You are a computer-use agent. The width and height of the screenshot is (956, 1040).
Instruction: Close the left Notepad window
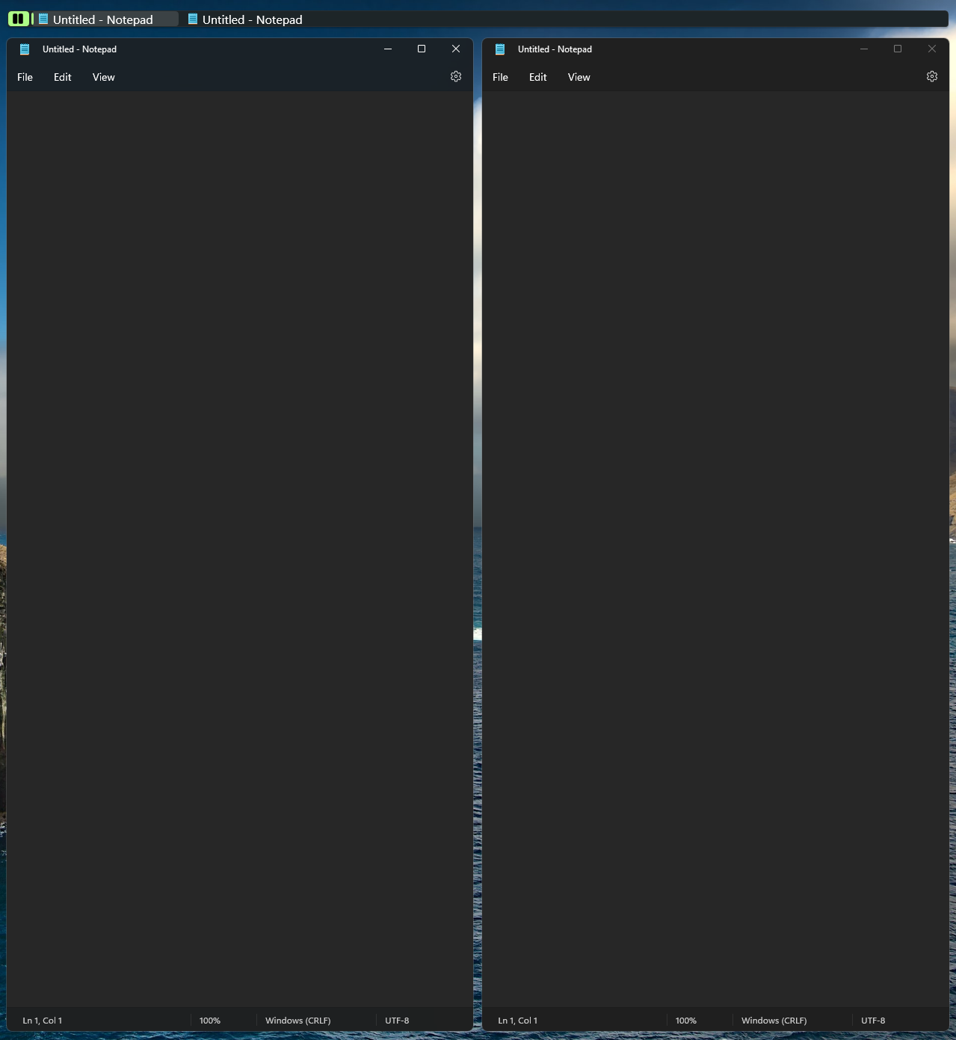coord(456,49)
